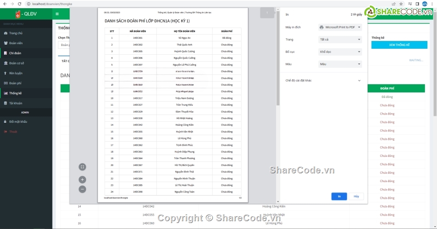Screen dimensions: 437x229
Task: Click Hoàng Công Kiên row on background page
Action: (x=274, y=206)
